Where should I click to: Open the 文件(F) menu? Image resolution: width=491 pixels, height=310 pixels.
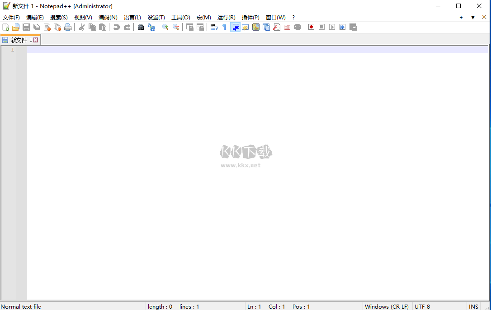coord(11,17)
